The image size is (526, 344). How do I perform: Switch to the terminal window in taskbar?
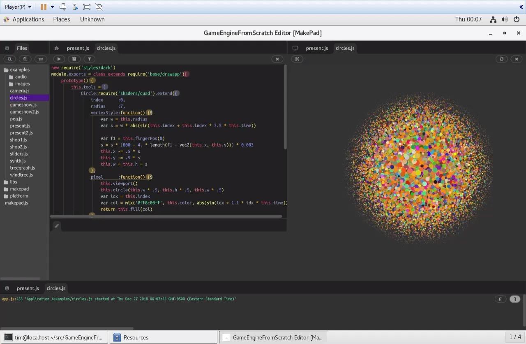(x=54, y=337)
